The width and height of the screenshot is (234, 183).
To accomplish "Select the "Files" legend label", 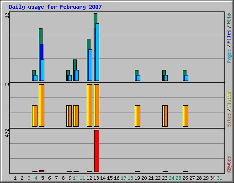I will click(x=229, y=37).
